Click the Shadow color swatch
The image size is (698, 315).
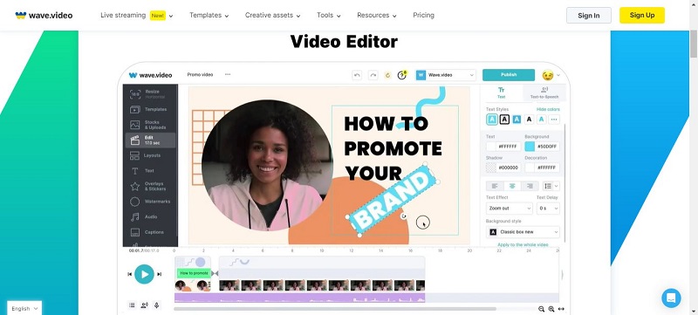[491, 168]
